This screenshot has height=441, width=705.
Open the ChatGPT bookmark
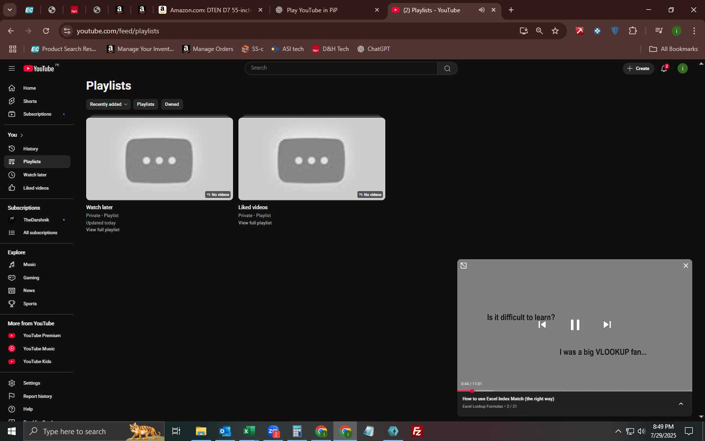[x=374, y=49]
